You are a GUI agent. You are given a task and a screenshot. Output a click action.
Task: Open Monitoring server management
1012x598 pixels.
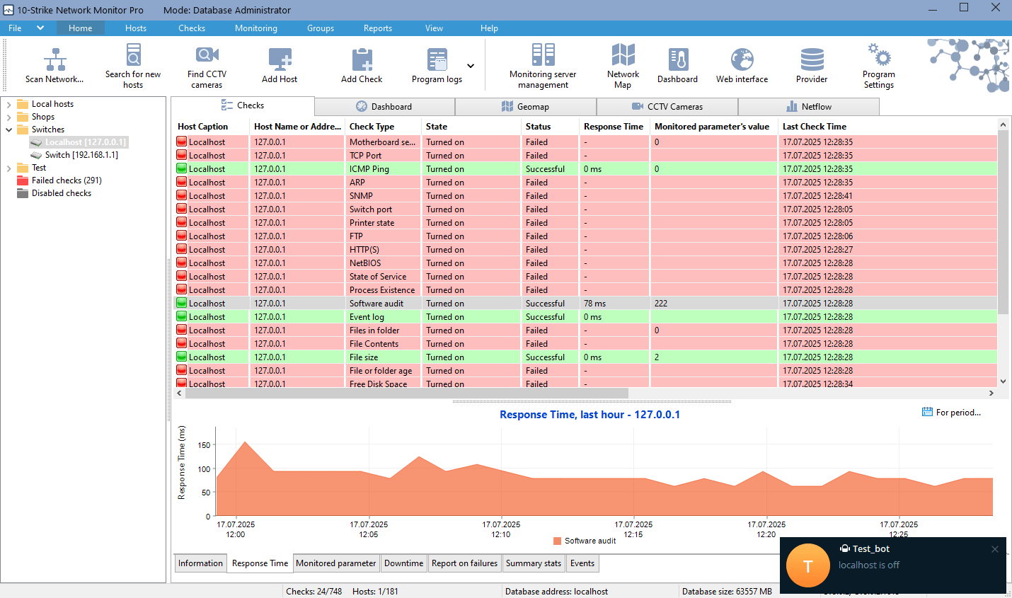point(543,66)
